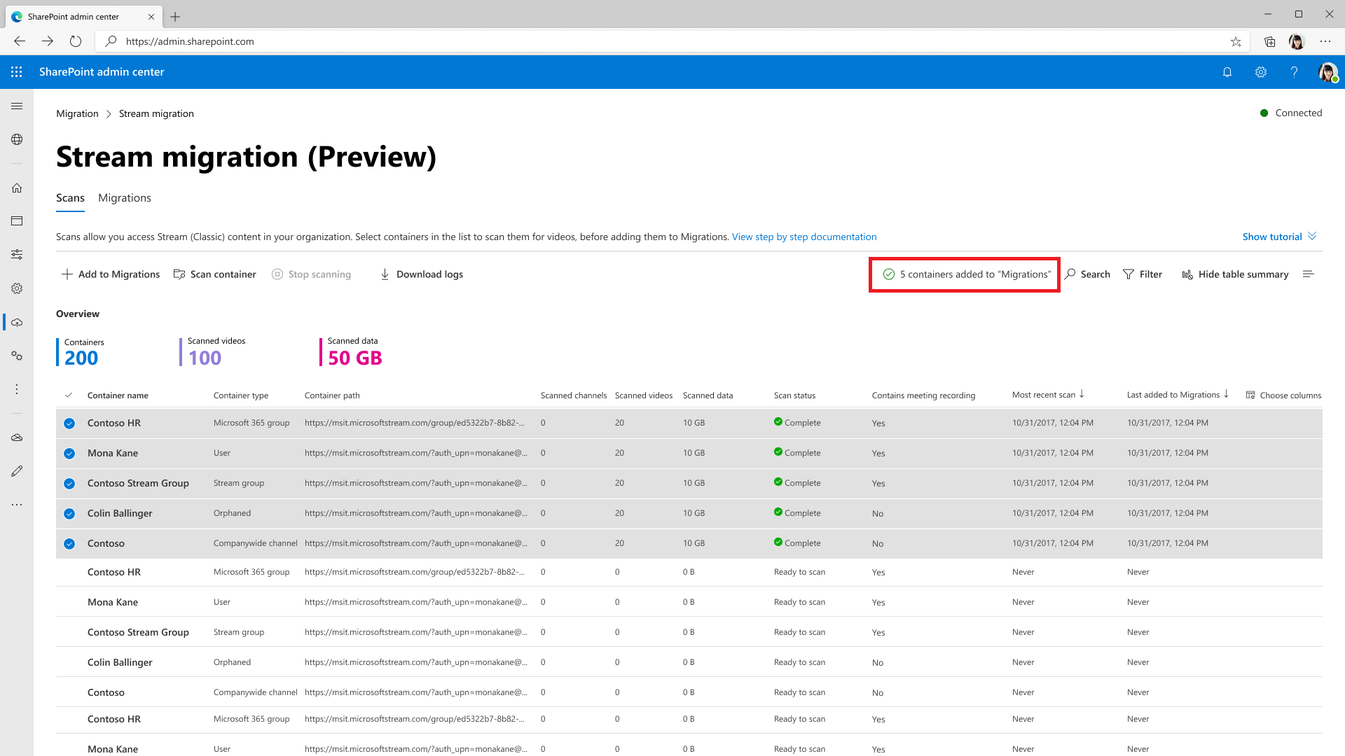
Task: Switch to the Migrations tab
Action: (125, 197)
